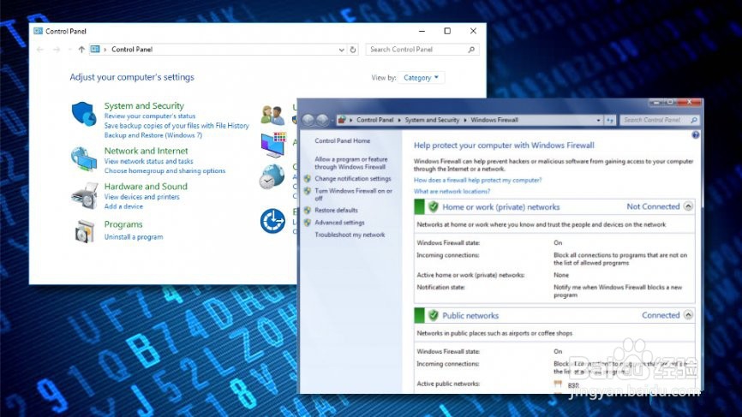The image size is (742, 417).
Task: Click Add a device link
Action: coord(123,206)
